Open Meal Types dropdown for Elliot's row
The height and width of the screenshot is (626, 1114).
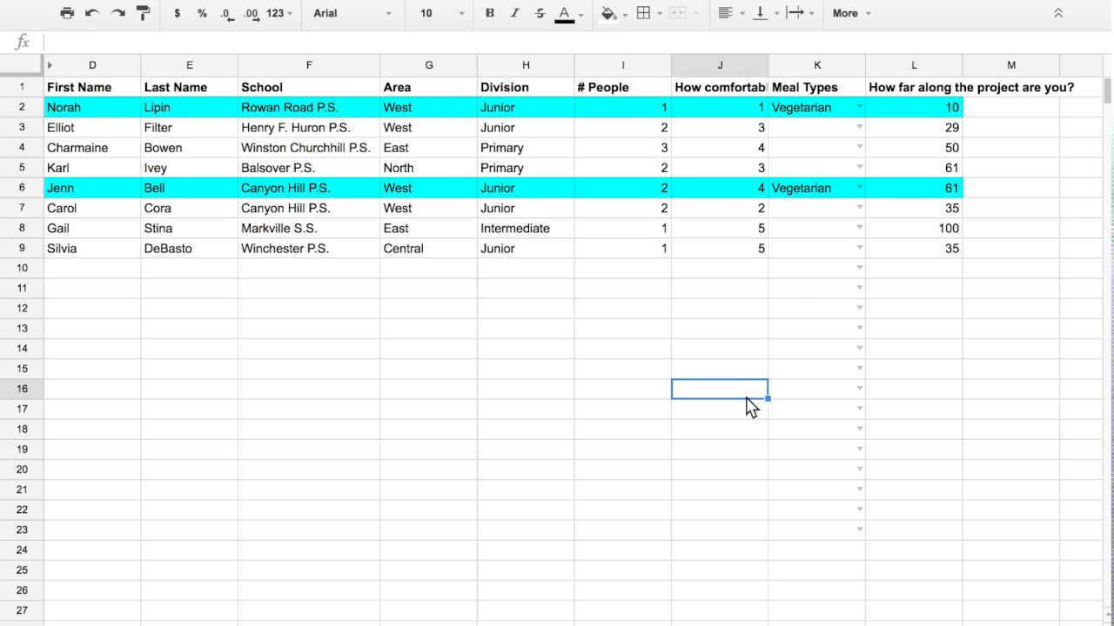859,127
